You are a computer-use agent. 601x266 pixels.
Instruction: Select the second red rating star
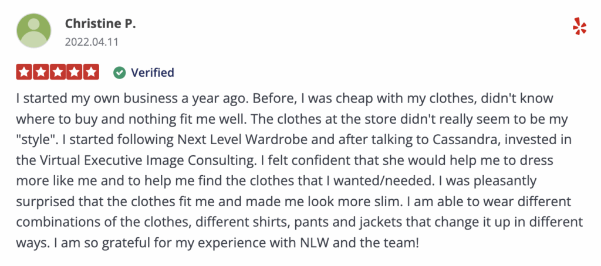point(40,72)
